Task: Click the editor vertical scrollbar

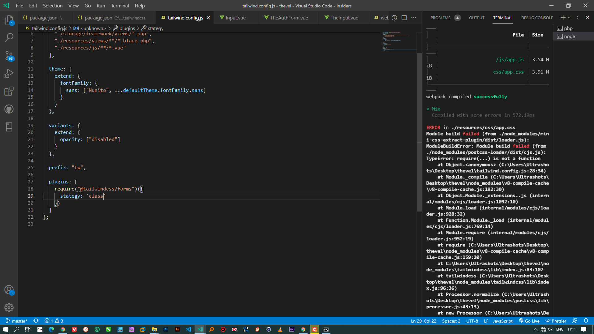Action: click(x=420, y=132)
